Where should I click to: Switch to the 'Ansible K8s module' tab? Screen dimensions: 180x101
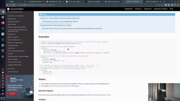click(x=35, y=2)
